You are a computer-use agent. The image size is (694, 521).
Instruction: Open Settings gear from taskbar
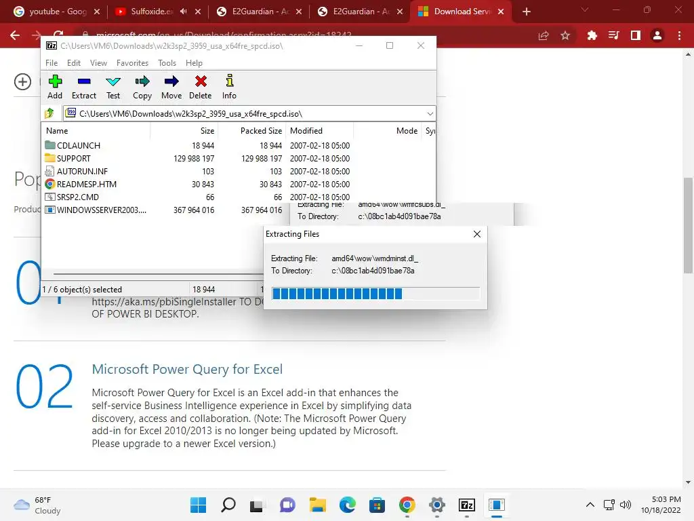click(x=437, y=505)
